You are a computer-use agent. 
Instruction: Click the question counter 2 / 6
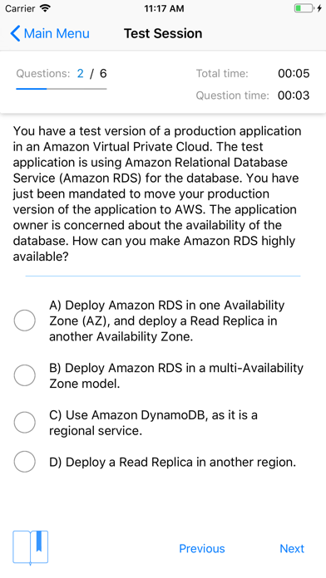tap(92, 73)
